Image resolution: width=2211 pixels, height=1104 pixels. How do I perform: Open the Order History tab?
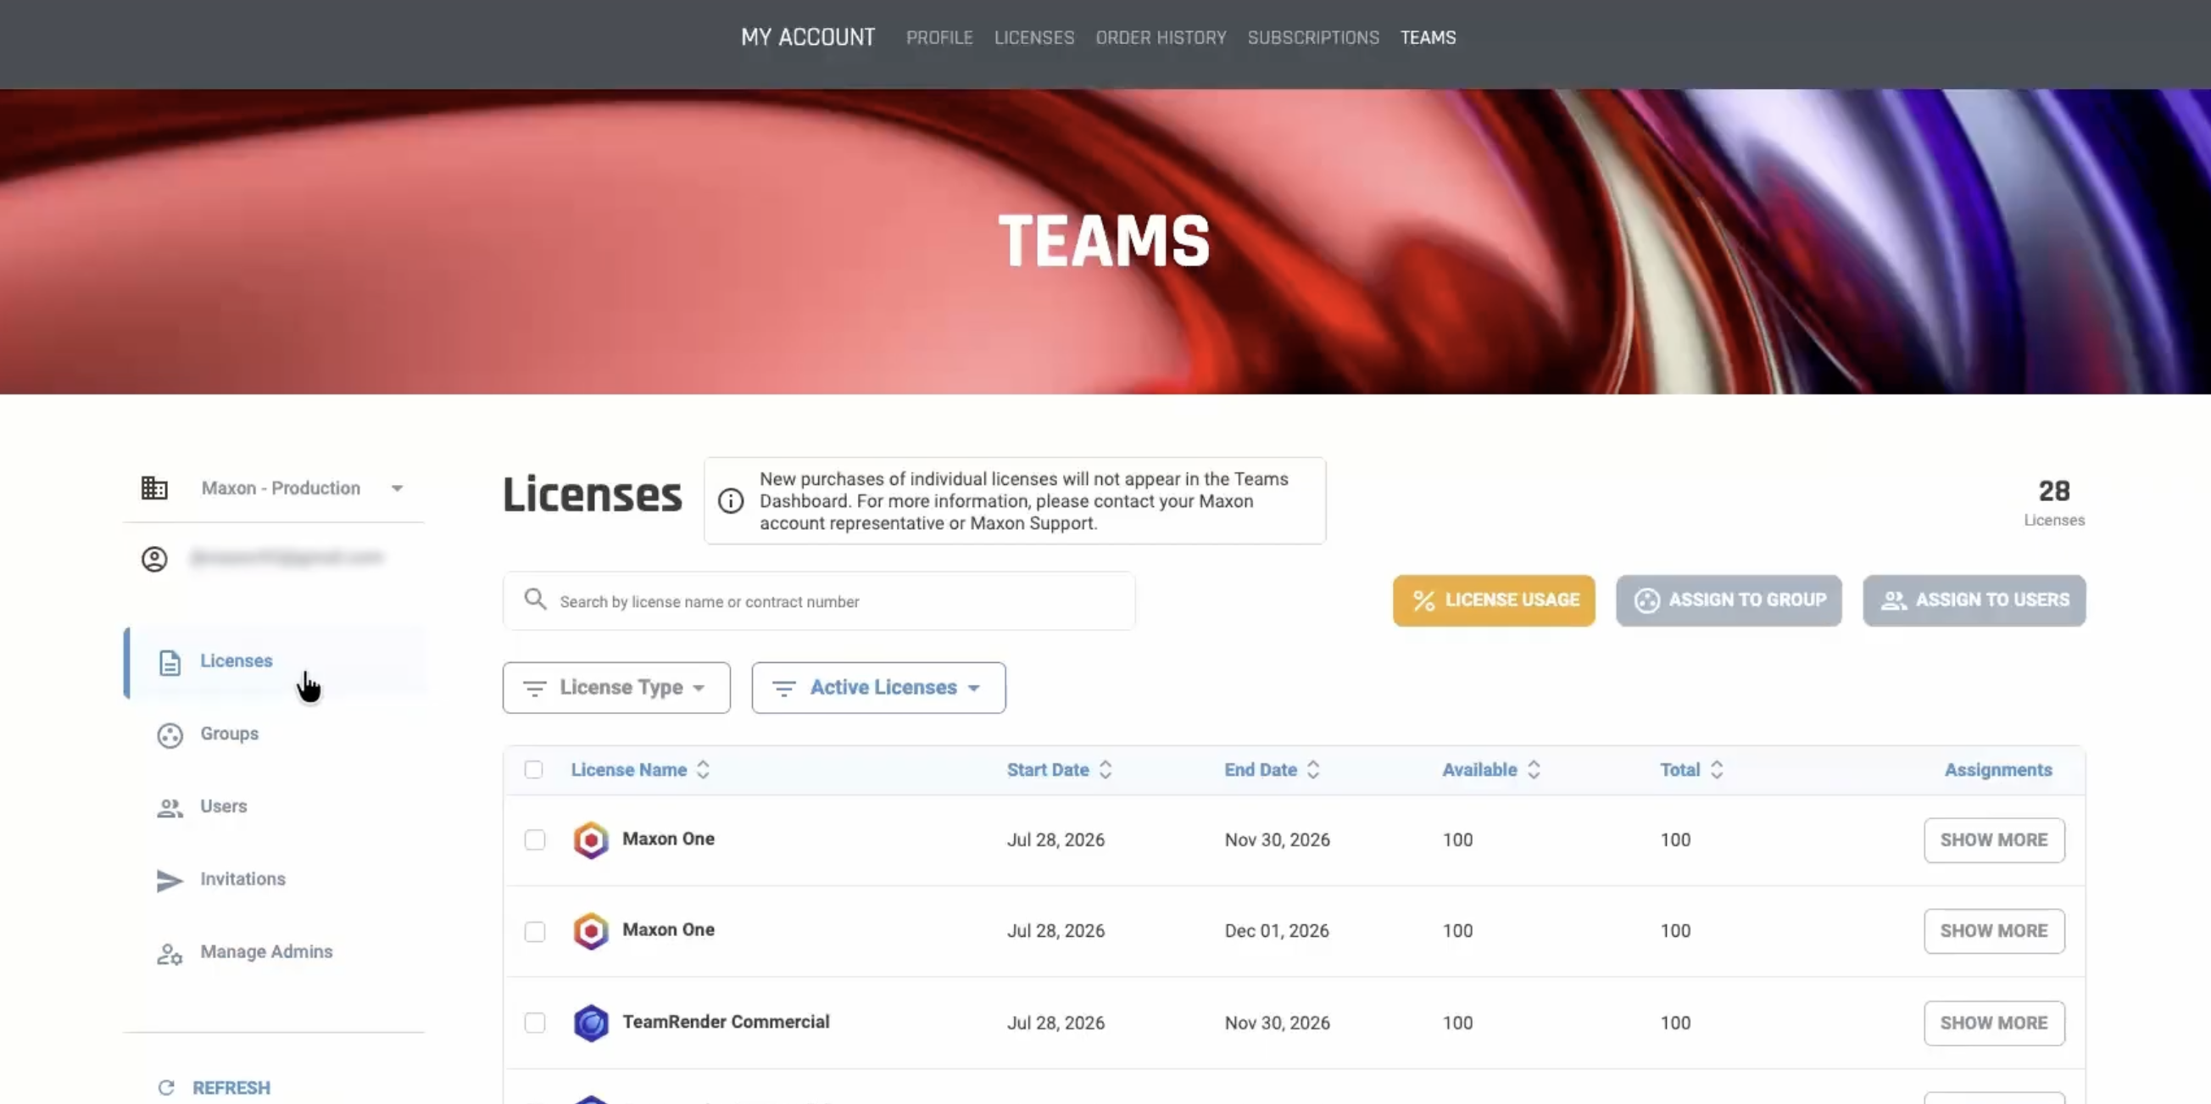pyautogui.click(x=1161, y=38)
